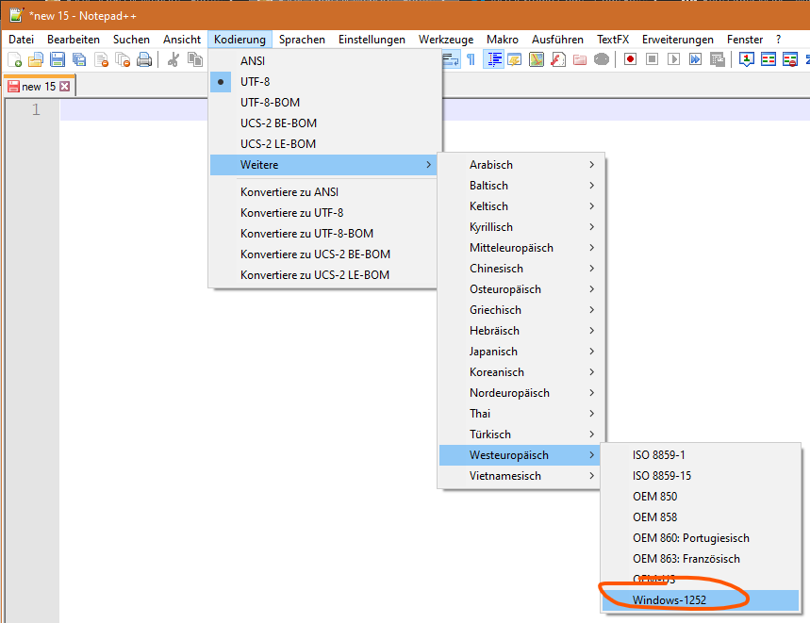The width and height of the screenshot is (810, 623).
Task: Toggle the Function List icon
Action: tap(558, 60)
